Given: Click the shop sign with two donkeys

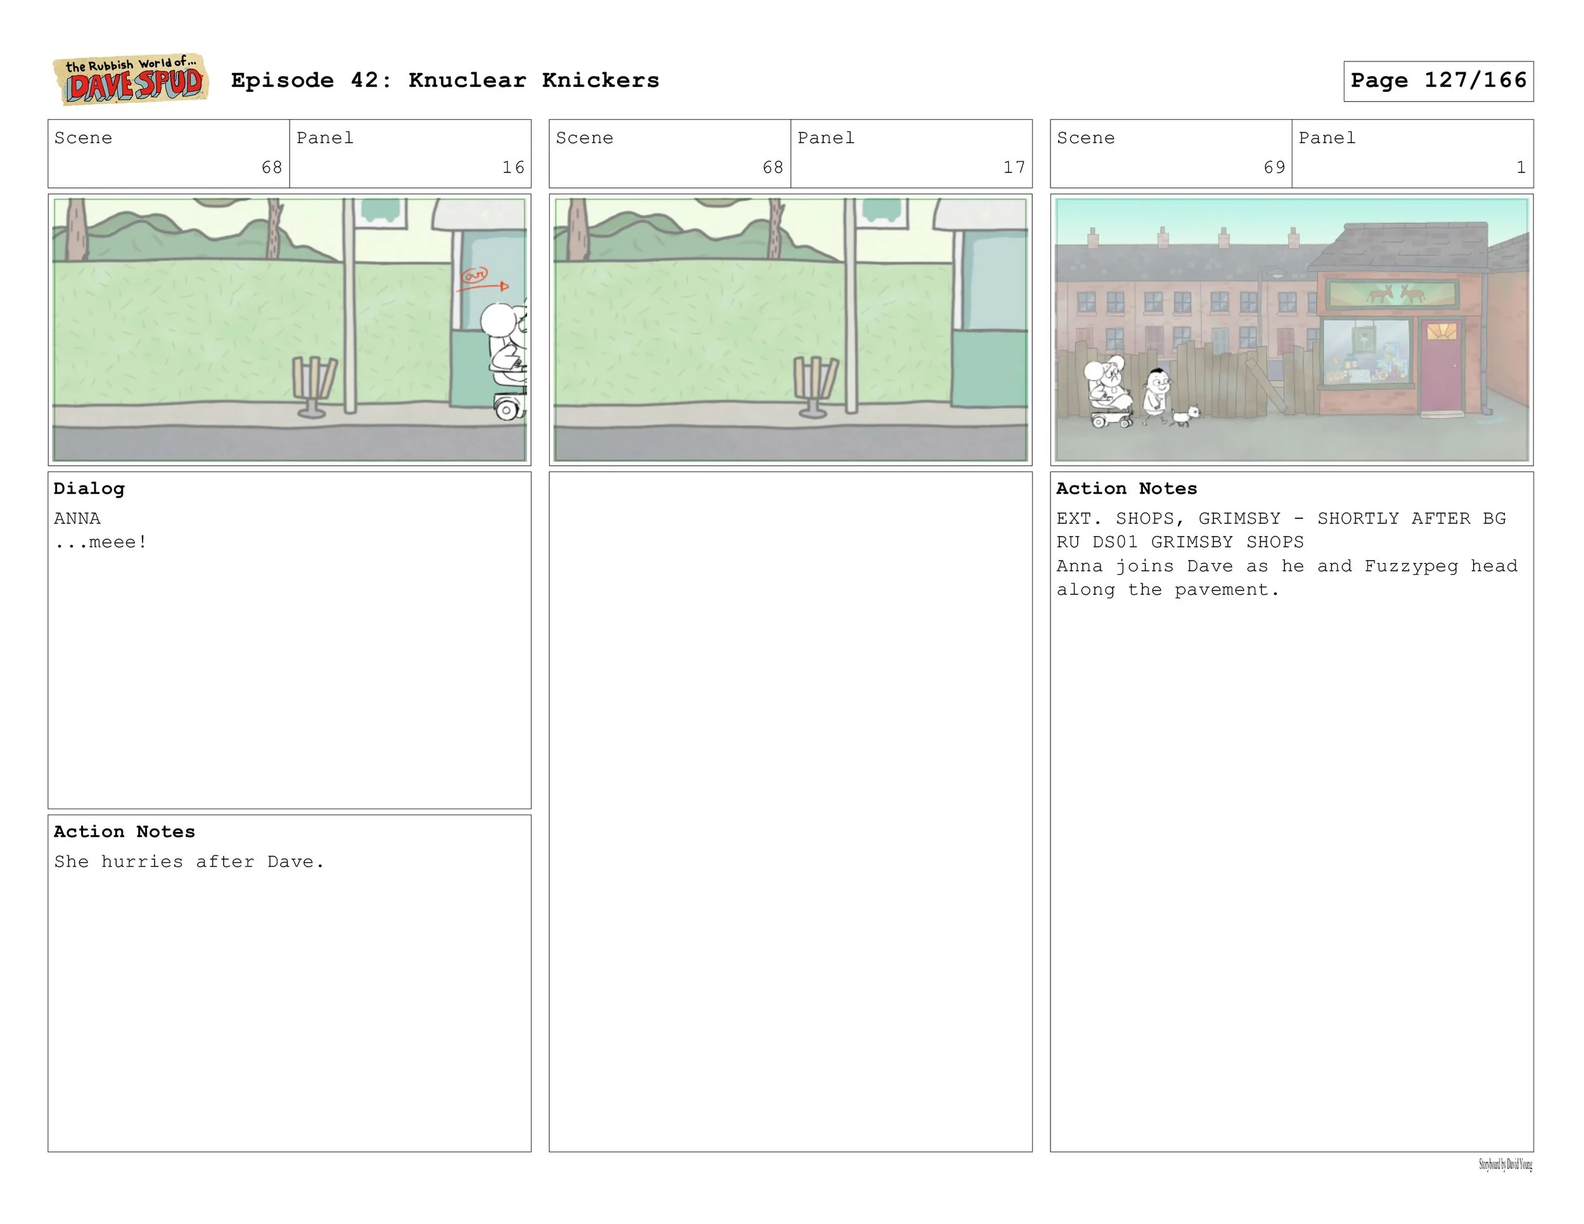Looking at the screenshot, I should click(x=1394, y=294).
